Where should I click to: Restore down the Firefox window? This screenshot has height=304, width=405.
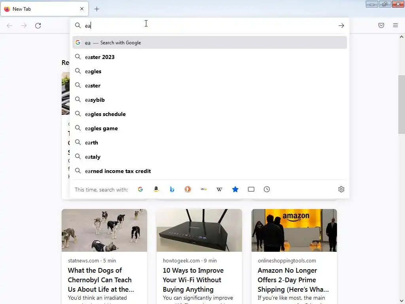pyautogui.click(x=385, y=4)
